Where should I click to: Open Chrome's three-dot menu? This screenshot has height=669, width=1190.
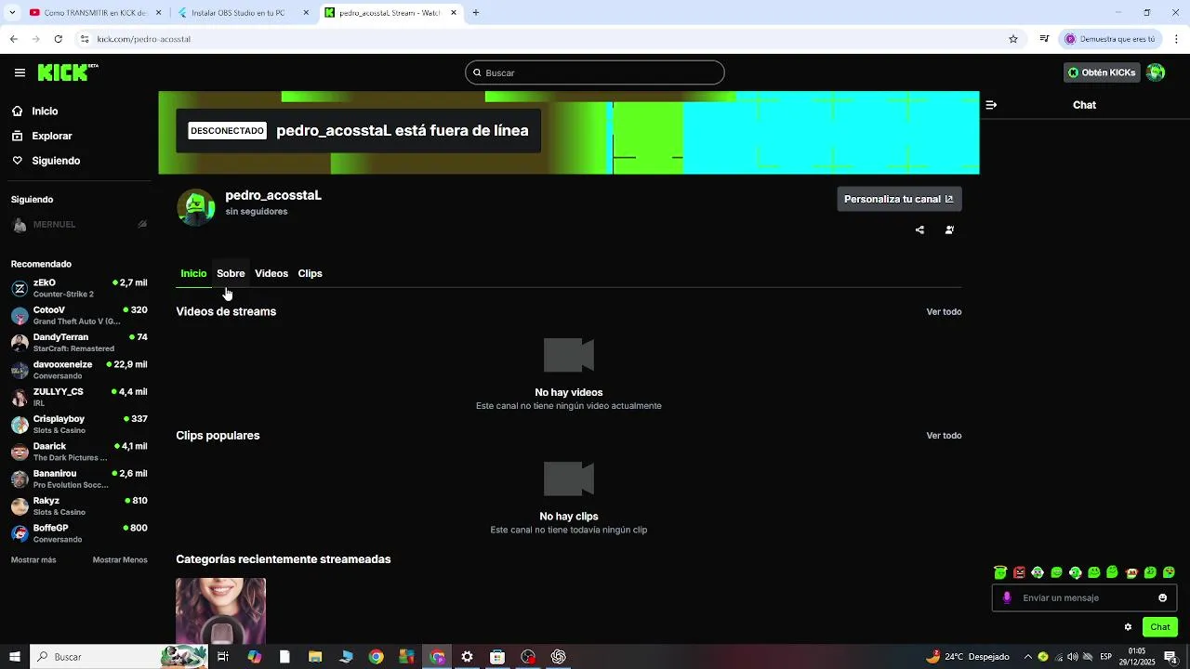point(1177,39)
